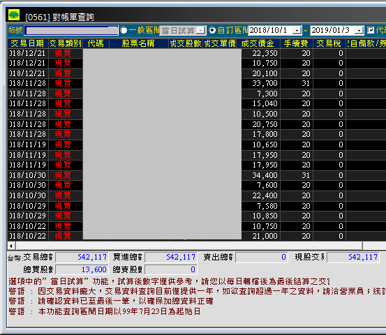Image resolution: width=386 pixels, height=335 pixels.
Task: Open the end date 2019/01/3 dropdown arrow
Action: tap(359, 31)
